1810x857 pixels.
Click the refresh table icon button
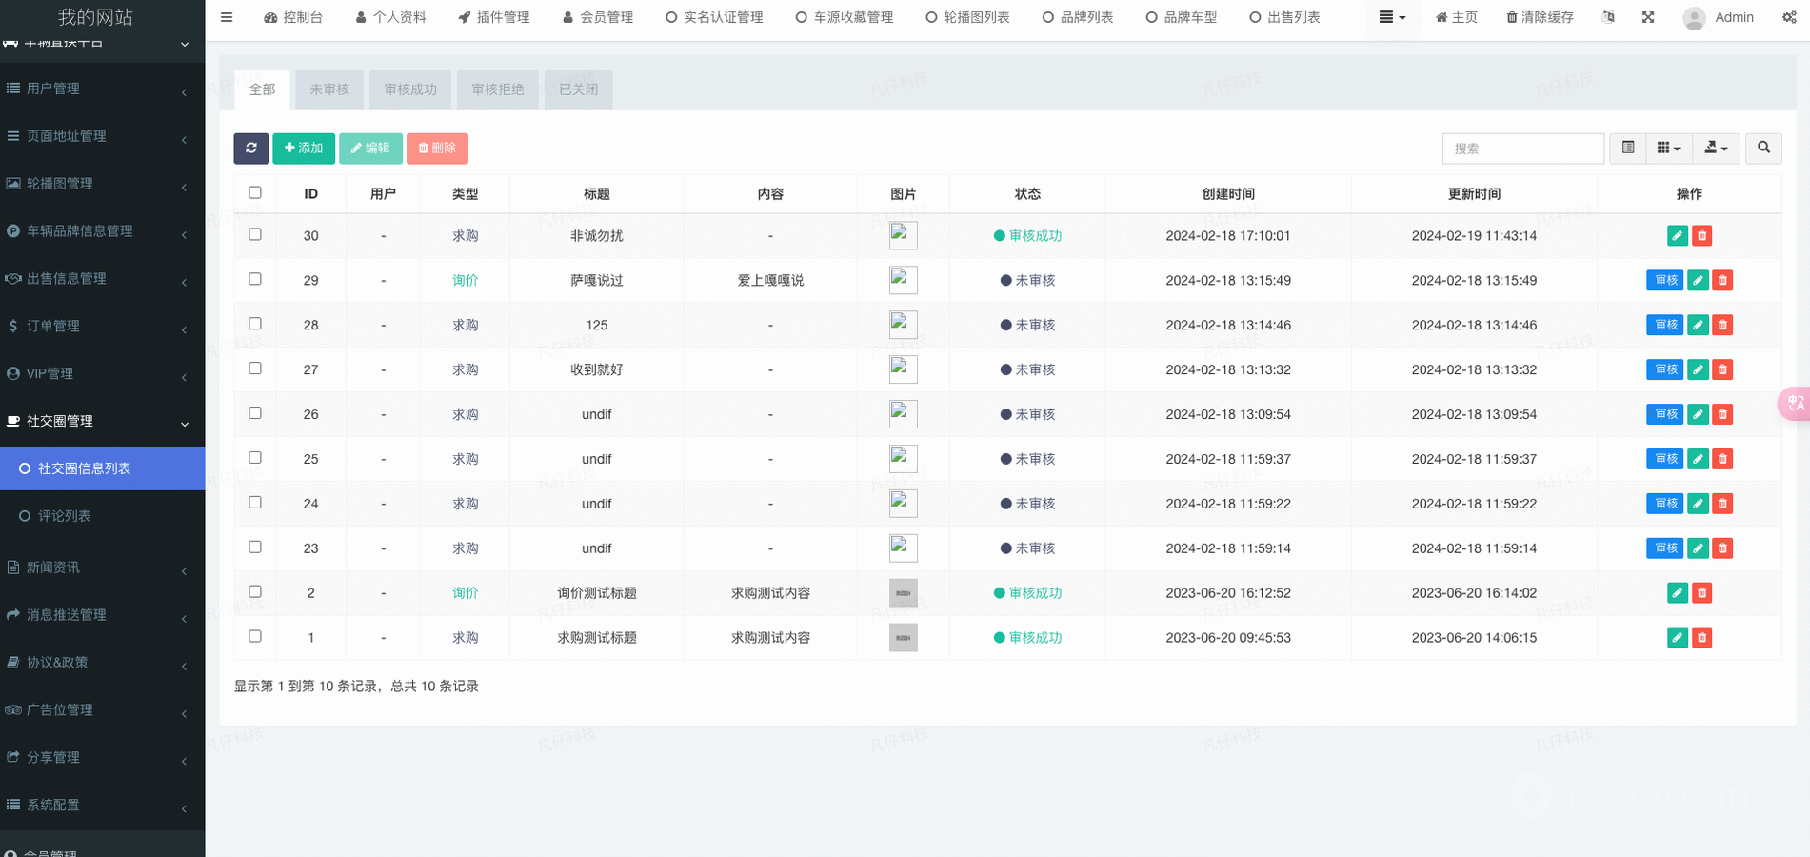[250, 149]
